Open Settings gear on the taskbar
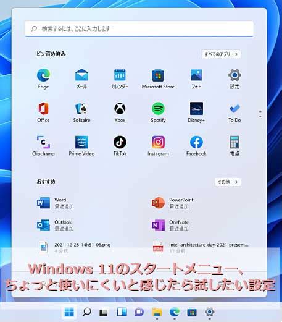282x322 pixels. coord(210,312)
